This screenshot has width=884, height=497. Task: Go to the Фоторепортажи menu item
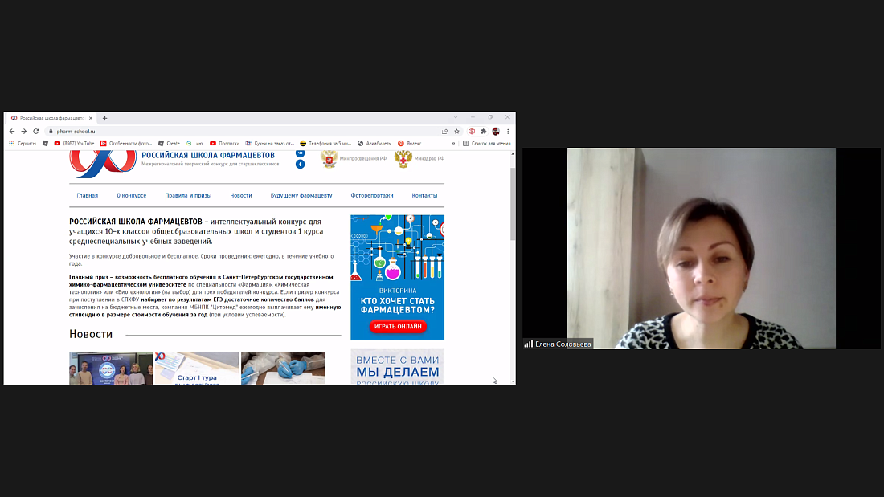pyautogui.click(x=372, y=195)
